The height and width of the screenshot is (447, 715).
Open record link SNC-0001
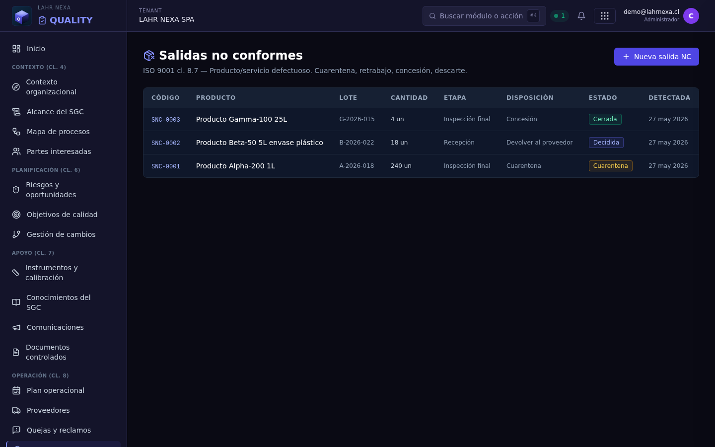point(166,166)
